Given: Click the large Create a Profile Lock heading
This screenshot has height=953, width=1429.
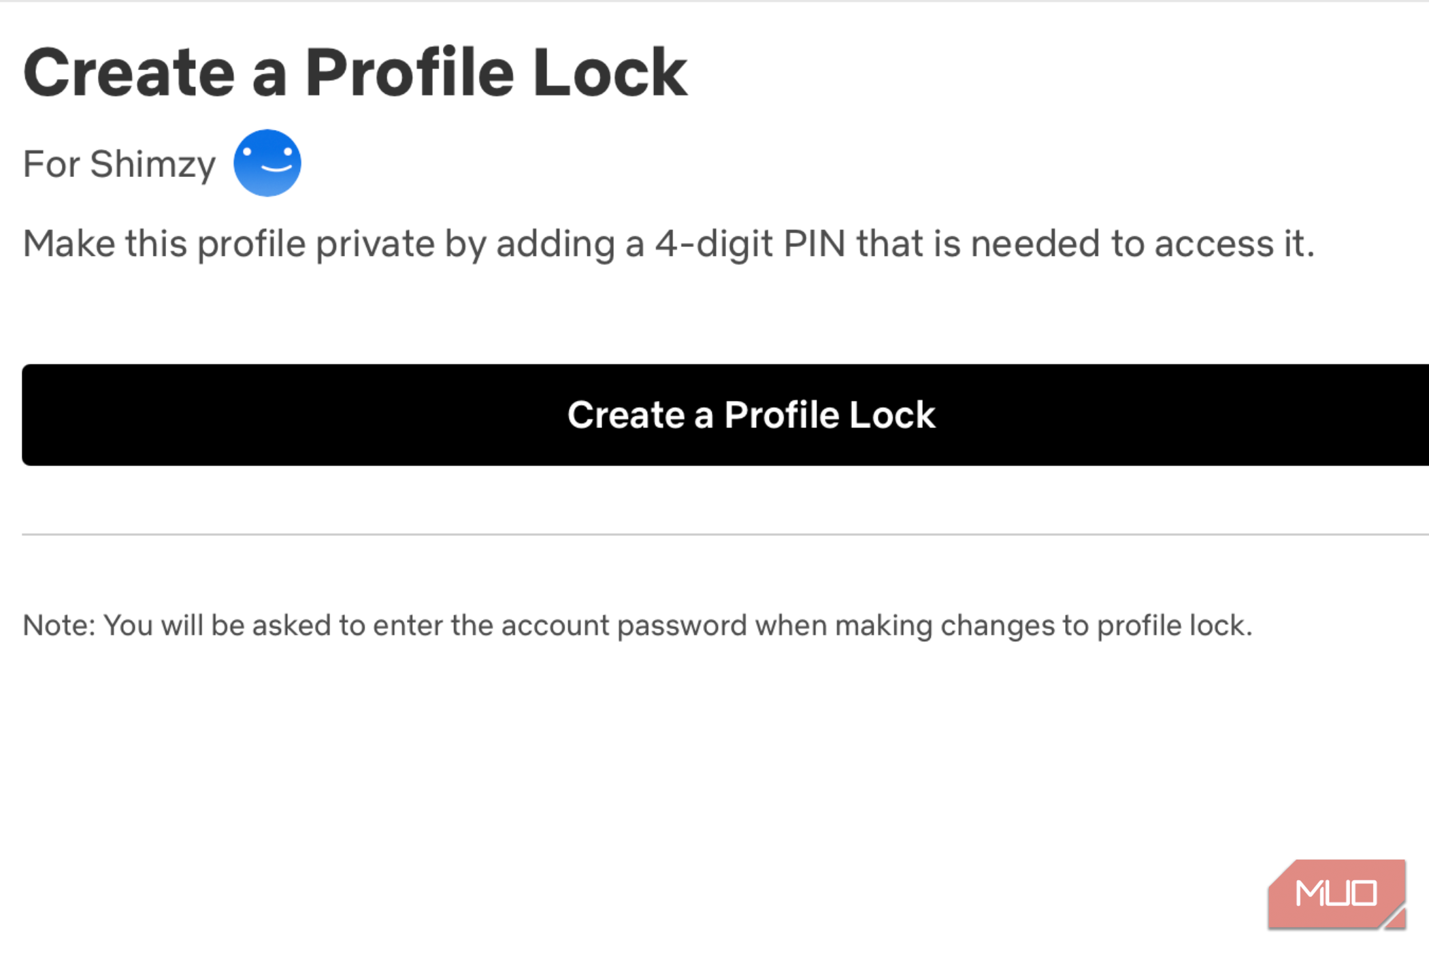Looking at the screenshot, I should (355, 73).
